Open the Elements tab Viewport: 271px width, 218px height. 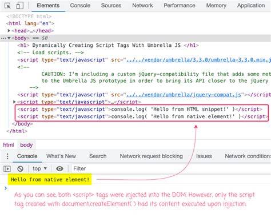(x=48, y=6)
